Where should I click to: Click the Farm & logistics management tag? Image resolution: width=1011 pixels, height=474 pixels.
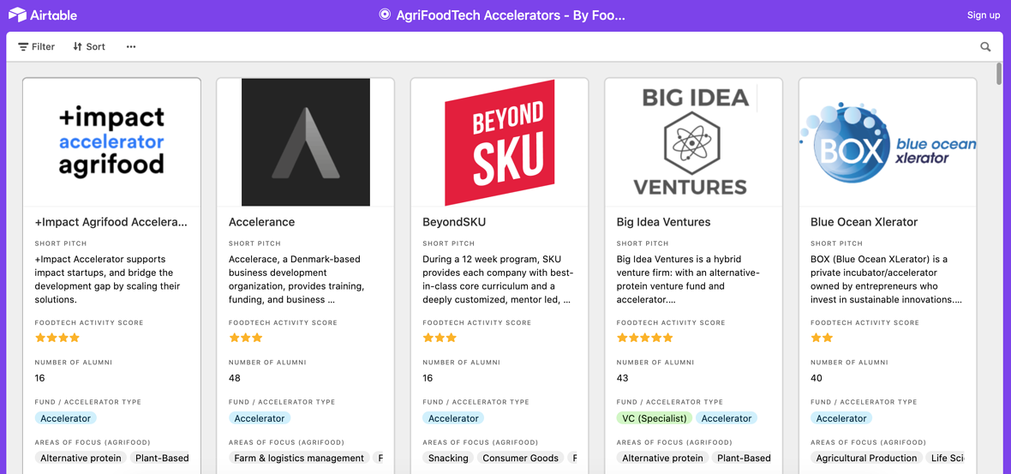[x=300, y=458]
